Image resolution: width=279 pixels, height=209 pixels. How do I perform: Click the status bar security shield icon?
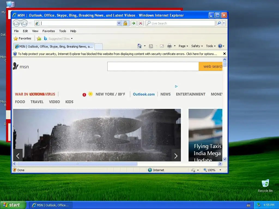pyautogui.click(x=15, y=170)
